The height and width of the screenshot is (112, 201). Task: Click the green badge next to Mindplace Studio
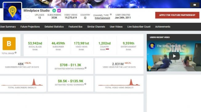54,11
